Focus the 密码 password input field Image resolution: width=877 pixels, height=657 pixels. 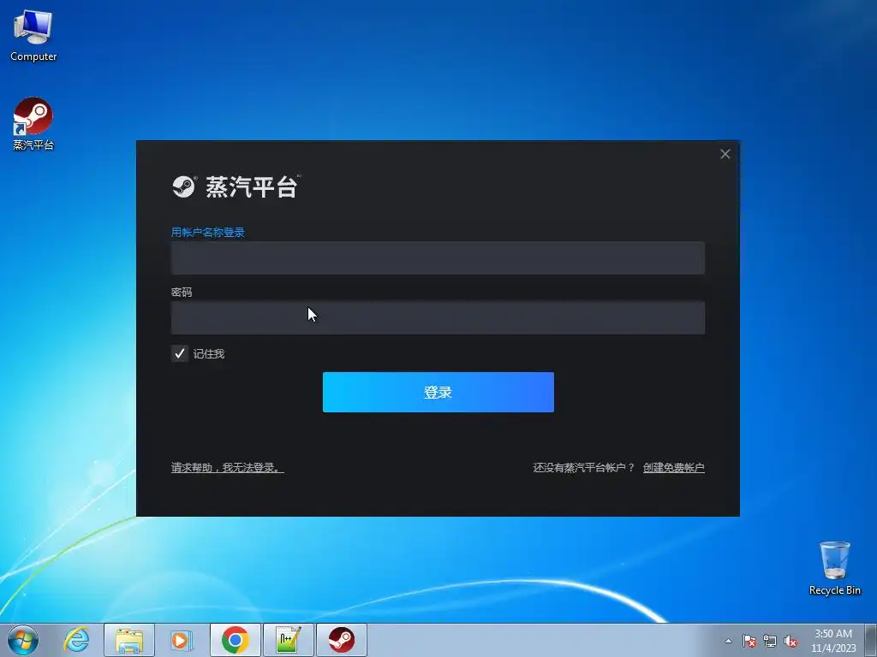coord(438,318)
